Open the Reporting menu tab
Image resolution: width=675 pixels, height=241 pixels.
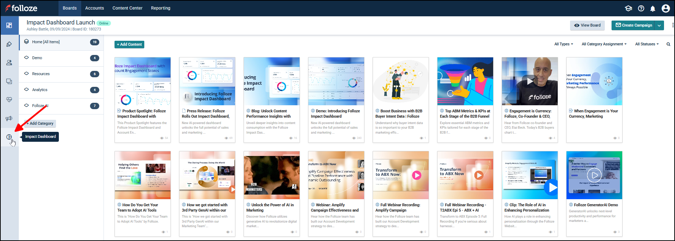pyautogui.click(x=161, y=8)
